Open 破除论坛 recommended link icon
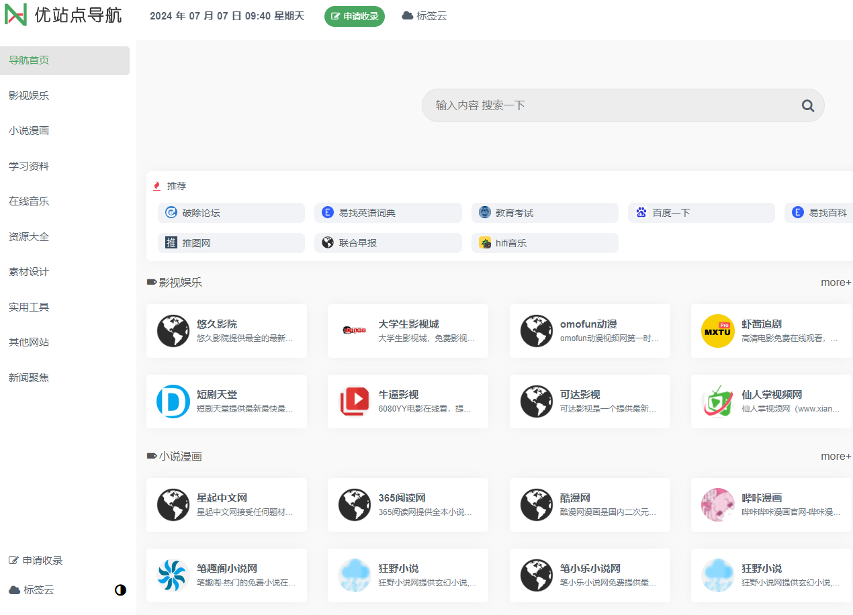Image resolution: width=853 pixels, height=615 pixels. coord(171,213)
